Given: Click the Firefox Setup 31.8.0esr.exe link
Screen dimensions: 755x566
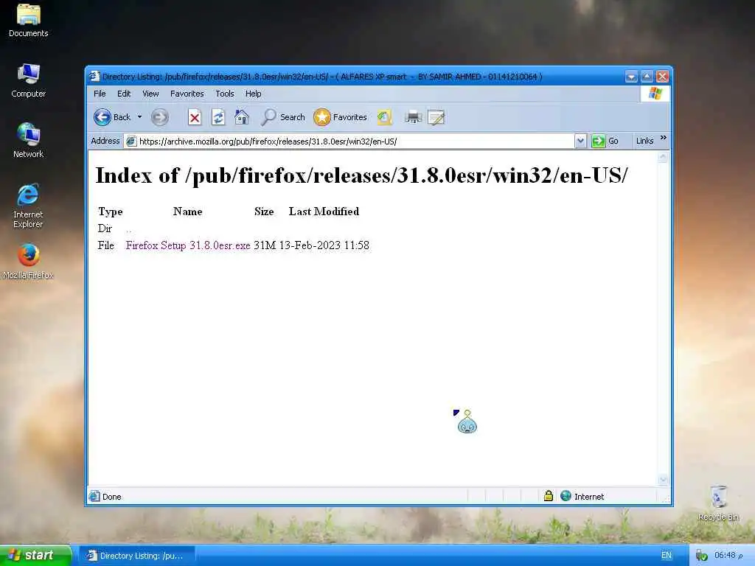Looking at the screenshot, I should [x=188, y=245].
